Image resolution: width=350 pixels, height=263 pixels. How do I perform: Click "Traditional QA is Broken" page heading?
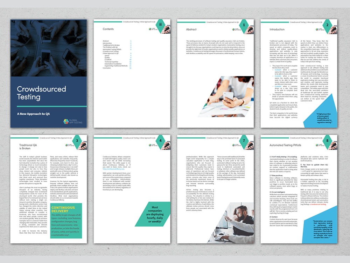click(28, 147)
